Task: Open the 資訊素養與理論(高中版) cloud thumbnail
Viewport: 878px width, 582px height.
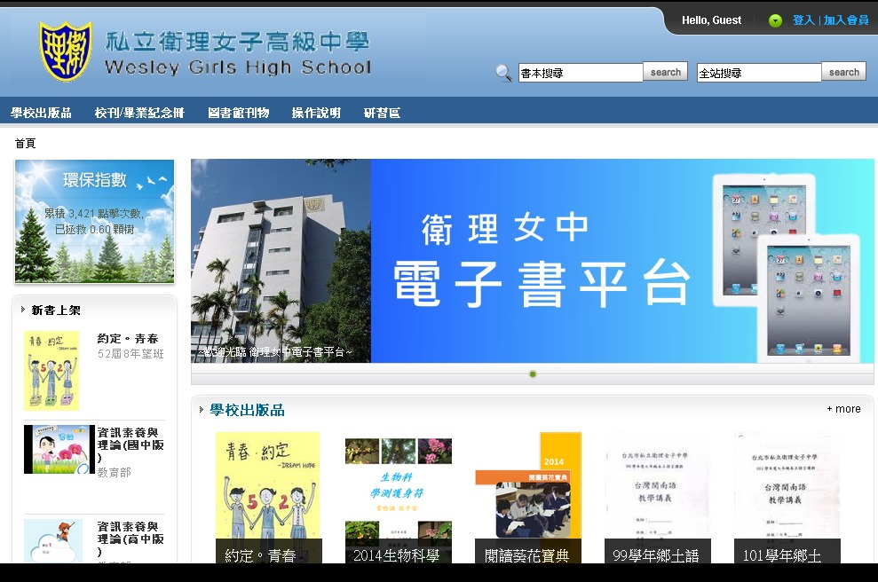Action: tap(53, 540)
